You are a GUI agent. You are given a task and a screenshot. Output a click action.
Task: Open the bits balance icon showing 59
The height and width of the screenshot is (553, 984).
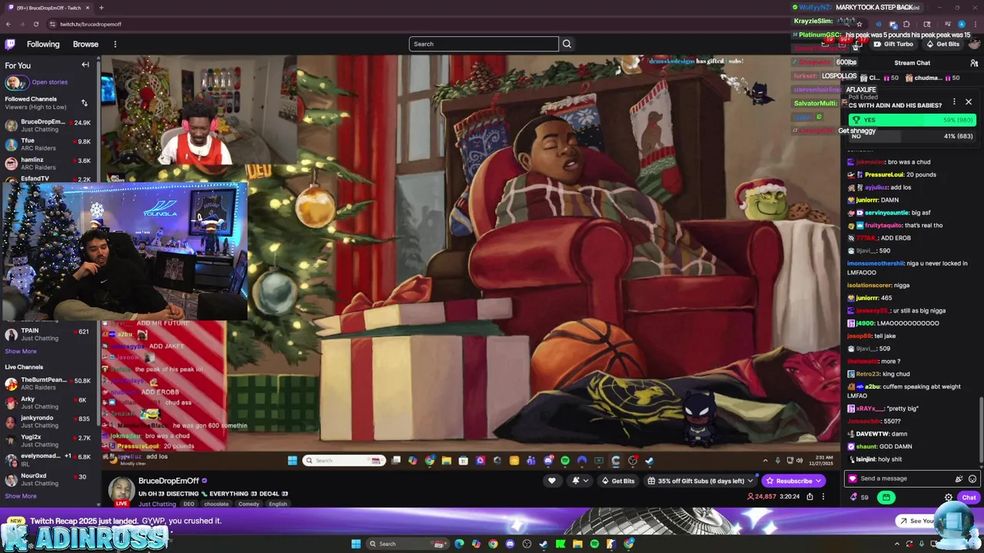pos(858,497)
